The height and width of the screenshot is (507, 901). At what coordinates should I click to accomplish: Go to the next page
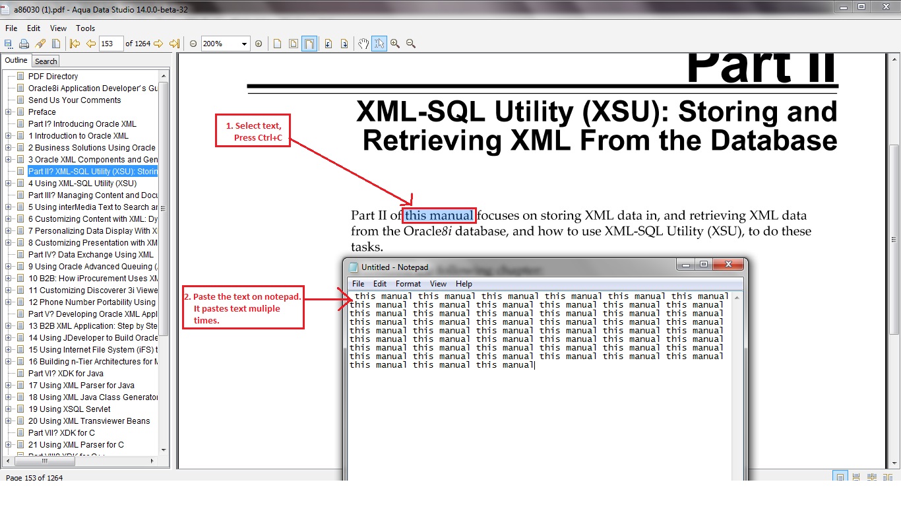click(x=158, y=44)
